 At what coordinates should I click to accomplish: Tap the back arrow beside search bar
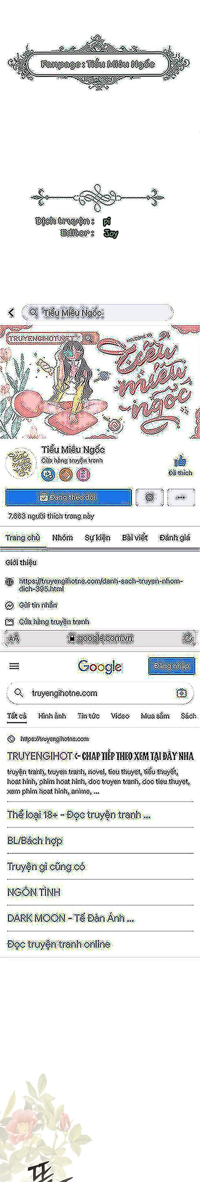(x=11, y=312)
